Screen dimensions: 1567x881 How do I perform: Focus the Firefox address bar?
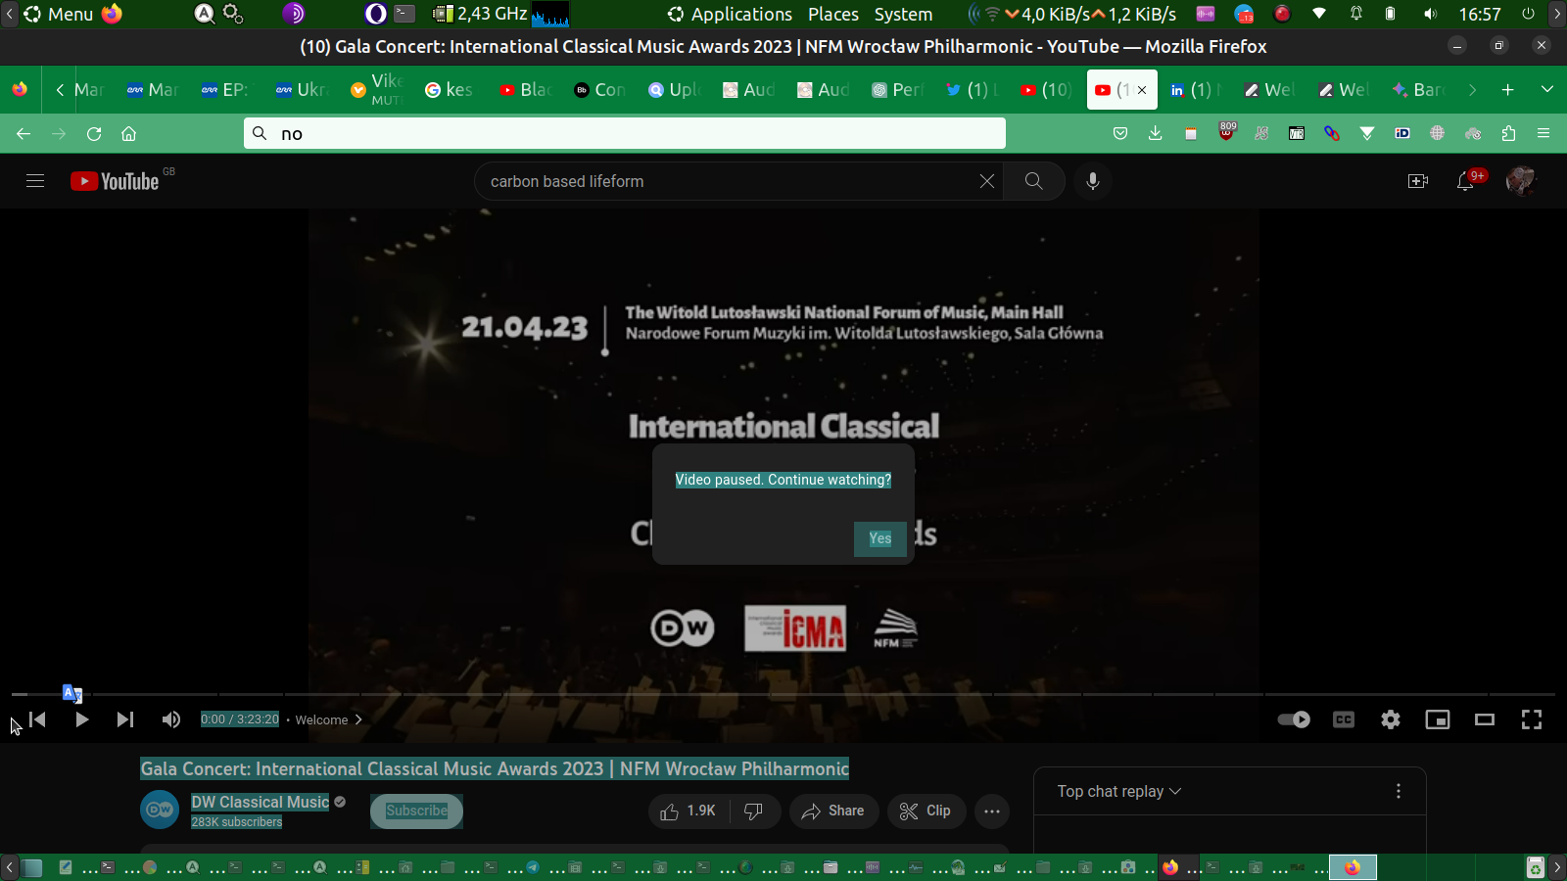tap(625, 133)
